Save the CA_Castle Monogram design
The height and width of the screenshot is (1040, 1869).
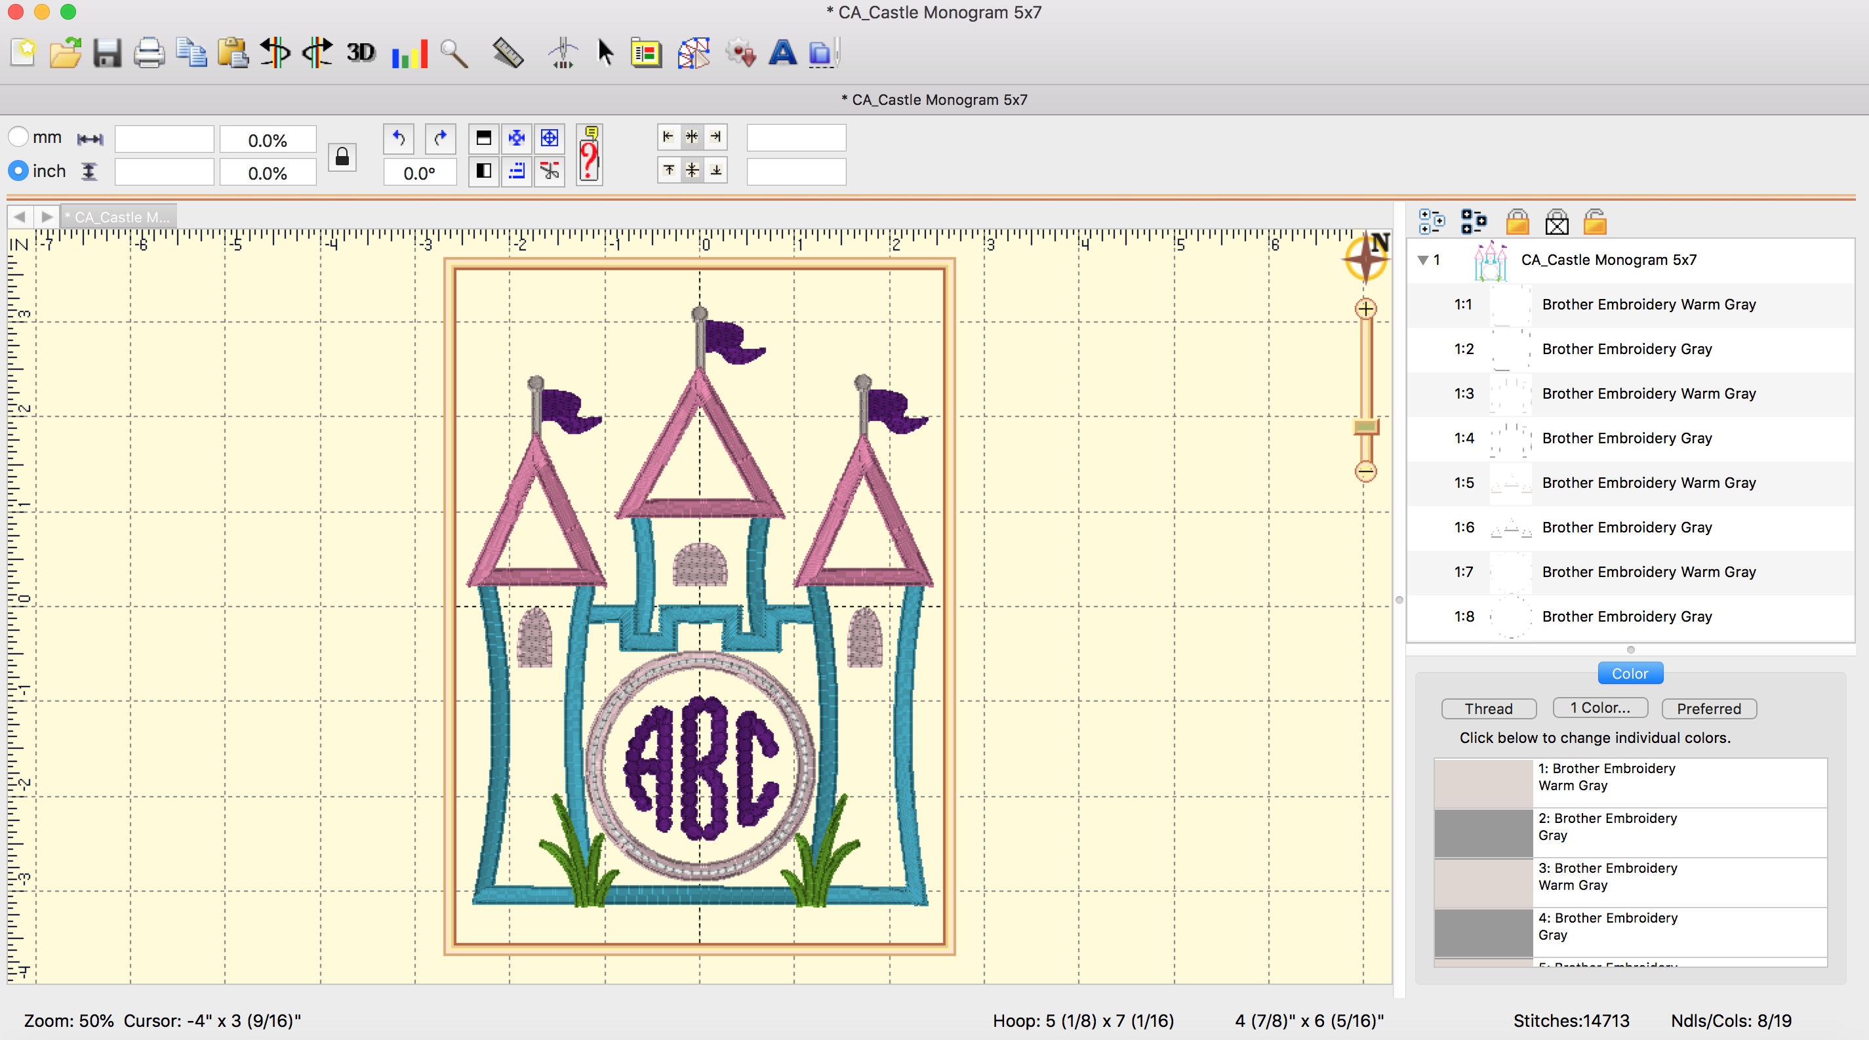tap(108, 53)
